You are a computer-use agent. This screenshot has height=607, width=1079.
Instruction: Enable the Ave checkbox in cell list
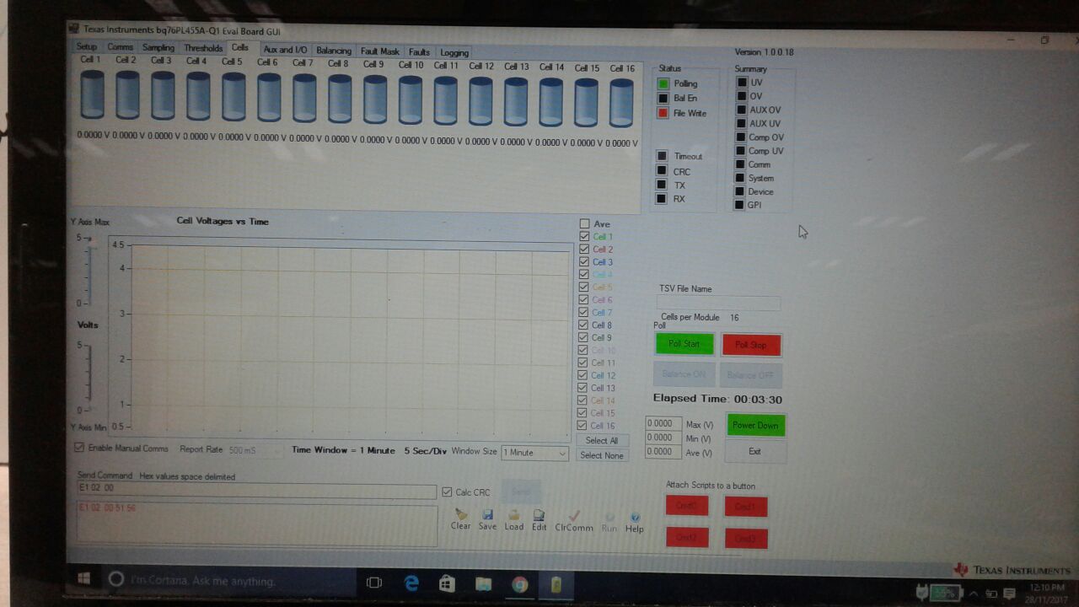584,224
